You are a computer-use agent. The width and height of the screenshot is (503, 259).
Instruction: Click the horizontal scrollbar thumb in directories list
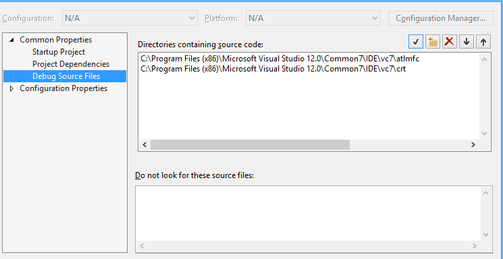point(250,144)
